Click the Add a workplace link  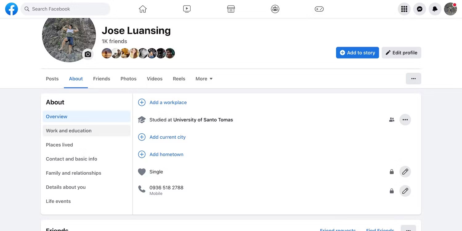(168, 103)
